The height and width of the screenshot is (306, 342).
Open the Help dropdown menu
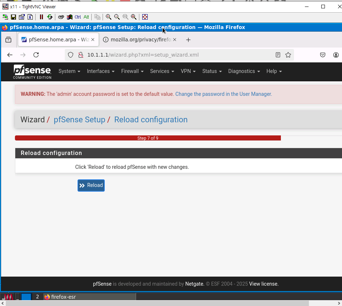[x=274, y=71]
